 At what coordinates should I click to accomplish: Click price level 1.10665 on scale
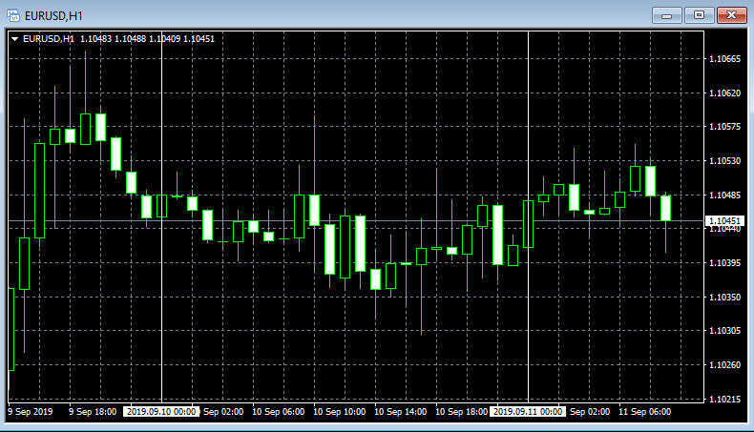(x=724, y=58)
